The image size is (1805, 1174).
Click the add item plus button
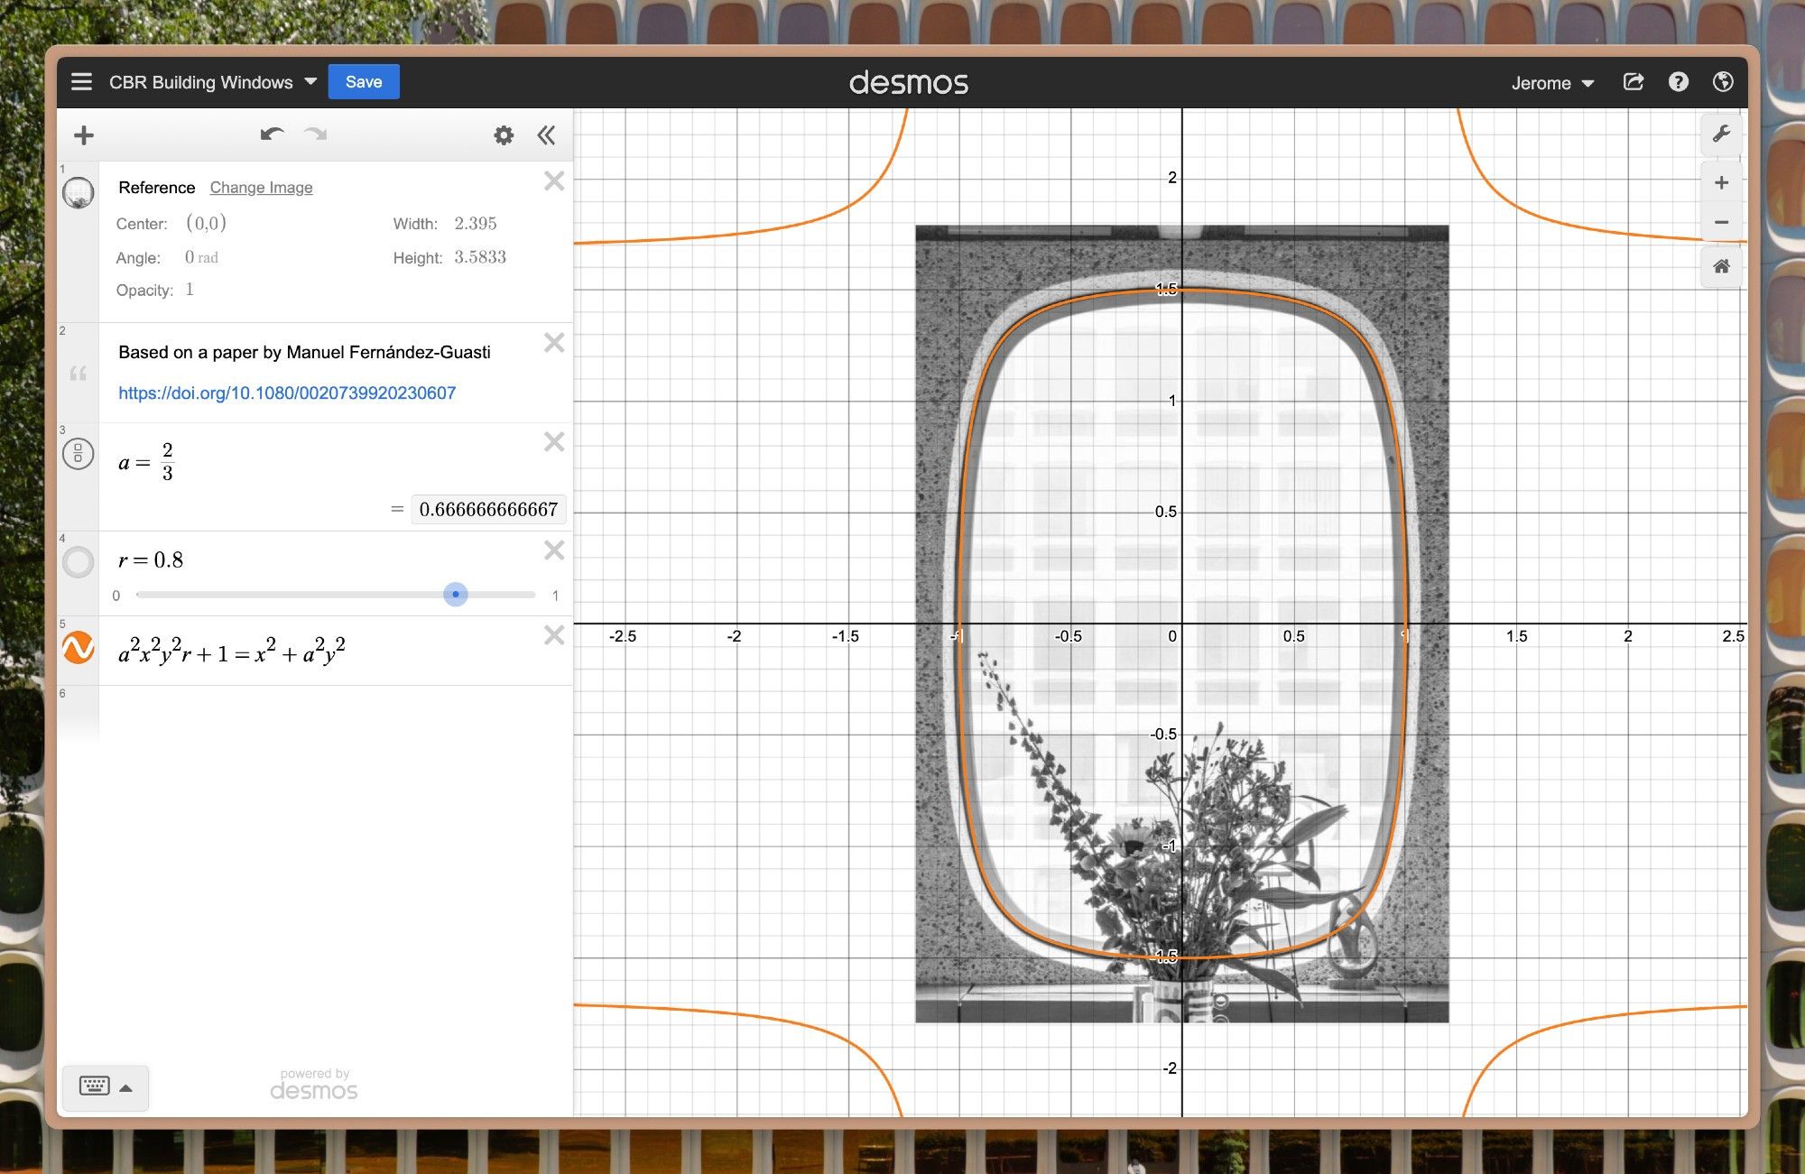84,135
